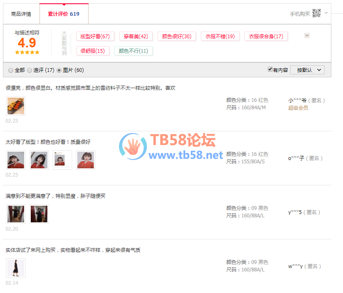This screenshot has height=293, width=343.
Task: Expand the review tags list arrow
Action: (x=307, y=36)
